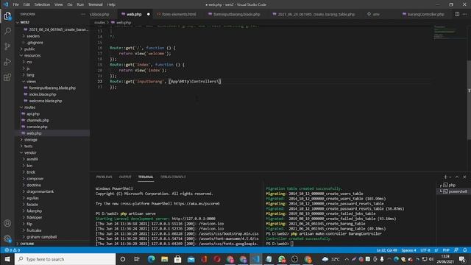Click the Windows taskbar search box
Image resolution: width=471 pixels, height=265 pixels.
click(65, 259)
